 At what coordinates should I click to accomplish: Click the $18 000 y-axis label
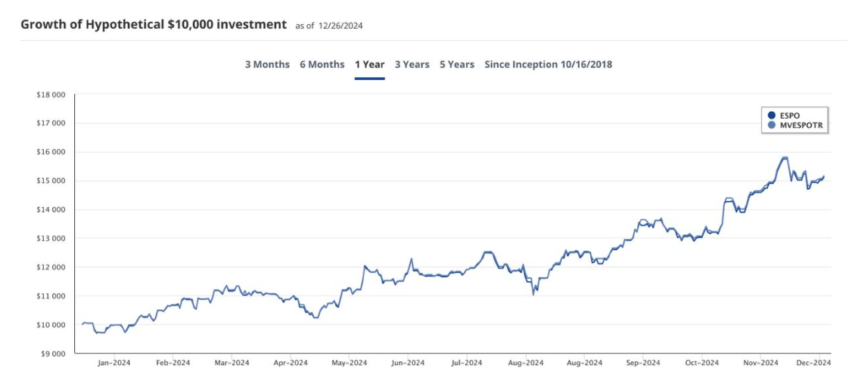point(52,94)
